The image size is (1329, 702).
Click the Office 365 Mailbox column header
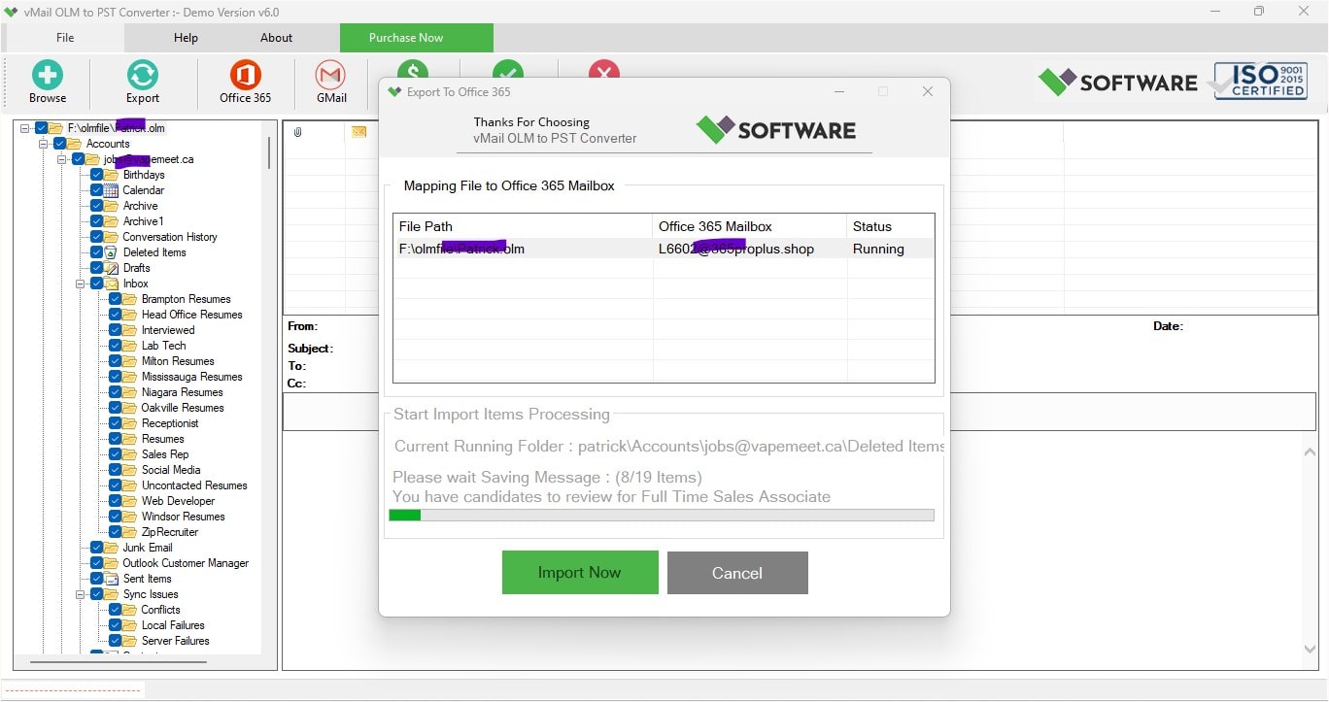749,226
